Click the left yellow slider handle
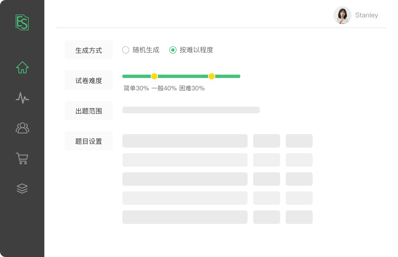This screenshot has width=398, height=257. click(154, 76)
